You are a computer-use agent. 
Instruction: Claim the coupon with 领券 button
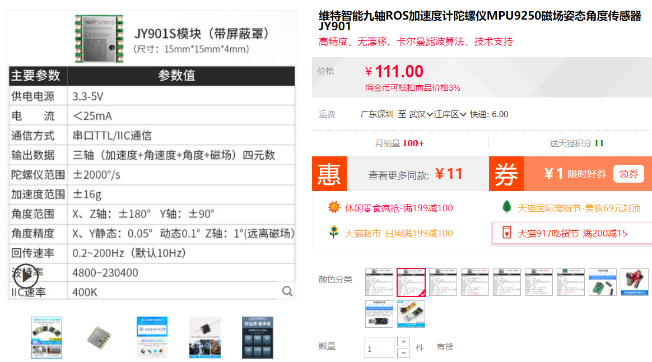[628, 174]
